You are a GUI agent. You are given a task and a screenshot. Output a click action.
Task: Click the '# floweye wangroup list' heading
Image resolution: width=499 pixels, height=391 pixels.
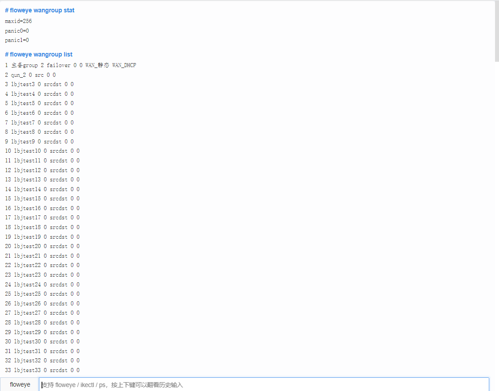pyautogui.click(x=39, y=54)
